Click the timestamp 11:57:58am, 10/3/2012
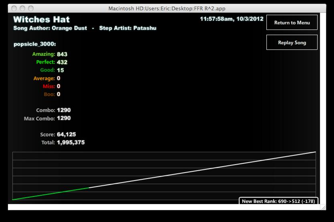This screenshot has width=334, height=222. [232, 19]
